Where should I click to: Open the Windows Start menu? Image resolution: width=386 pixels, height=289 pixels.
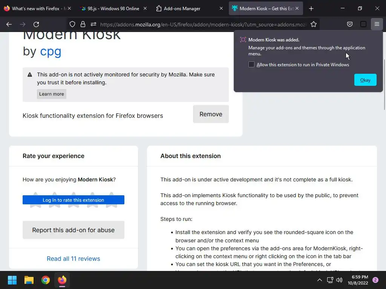[x=12, y=280]
